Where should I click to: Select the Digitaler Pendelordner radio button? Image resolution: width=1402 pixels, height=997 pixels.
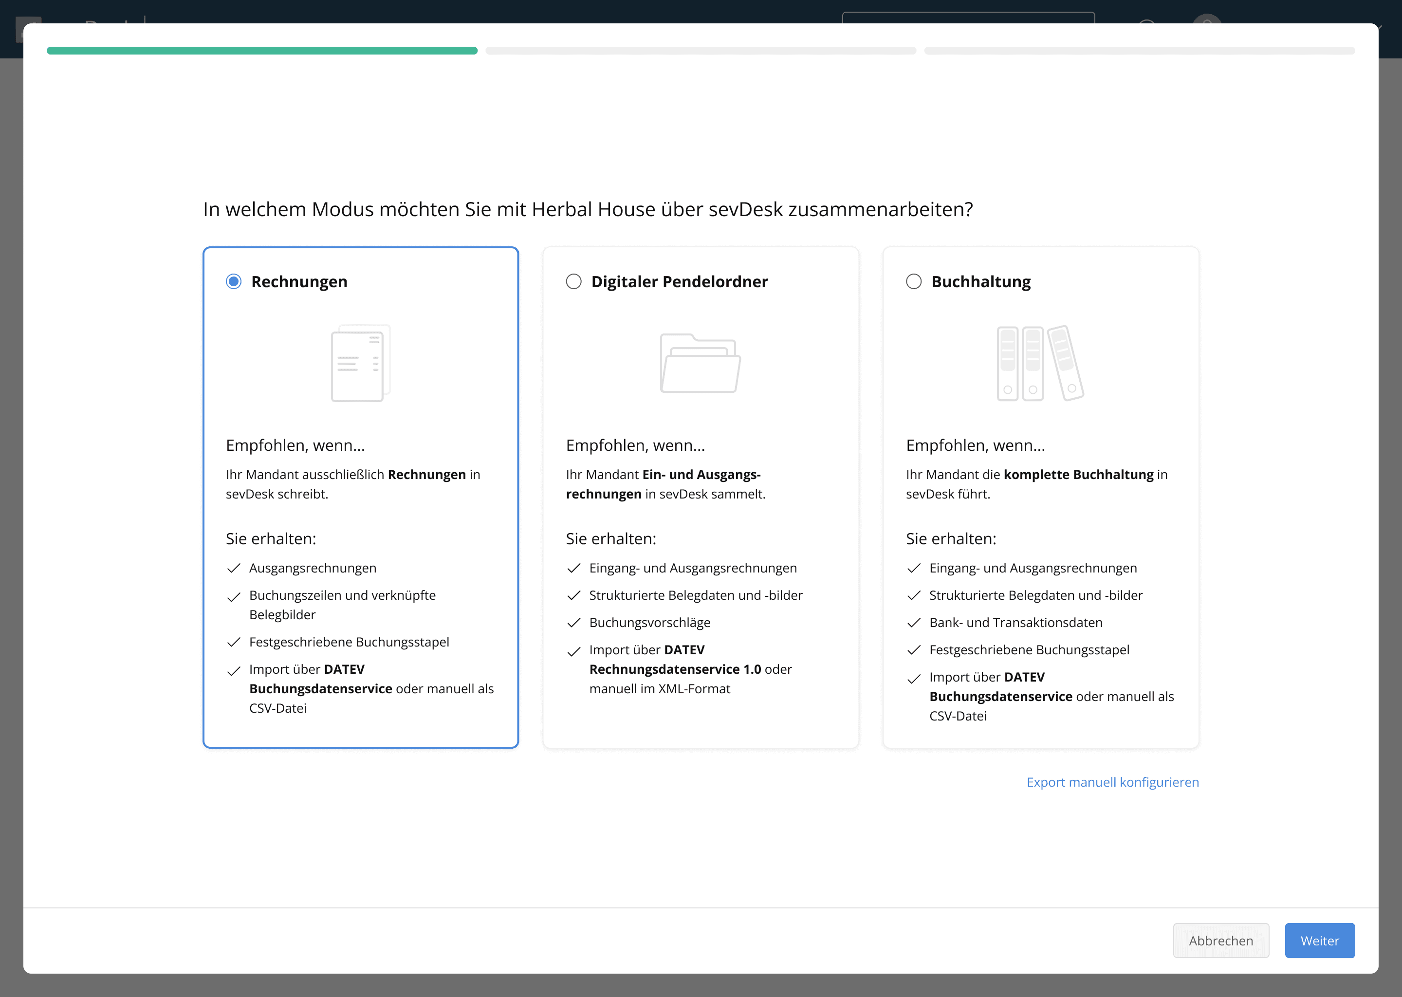(x=573, y=282)
